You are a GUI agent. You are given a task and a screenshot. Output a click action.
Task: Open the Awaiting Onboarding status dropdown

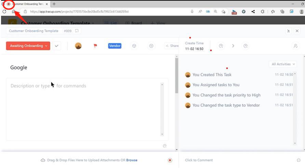(x=28, y=46)
